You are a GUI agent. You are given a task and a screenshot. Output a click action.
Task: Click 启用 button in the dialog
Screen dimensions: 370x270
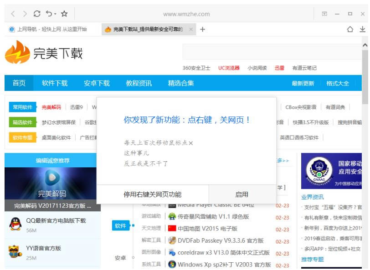(x=242, y=195)
